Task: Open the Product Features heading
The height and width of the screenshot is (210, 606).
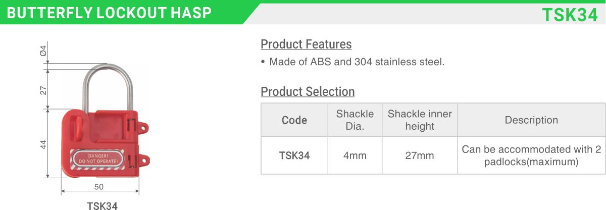Action: point(306,44)
